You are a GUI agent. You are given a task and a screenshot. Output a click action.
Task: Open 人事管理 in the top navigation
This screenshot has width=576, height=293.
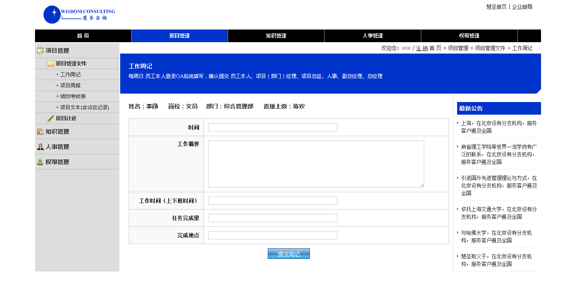point(373,36)
